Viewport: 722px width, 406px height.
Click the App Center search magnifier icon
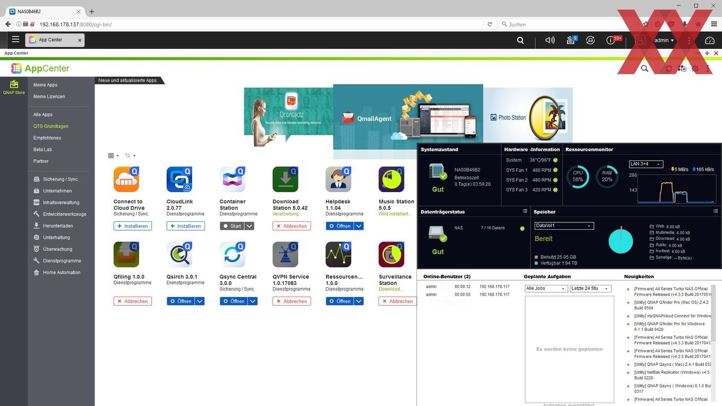644,68
